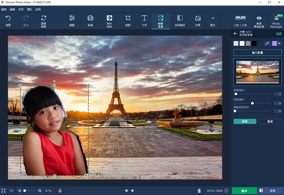Click the zoom out magnifier icon
The width and height of the screenshot is (284, 195).
(x=20, y=191)
